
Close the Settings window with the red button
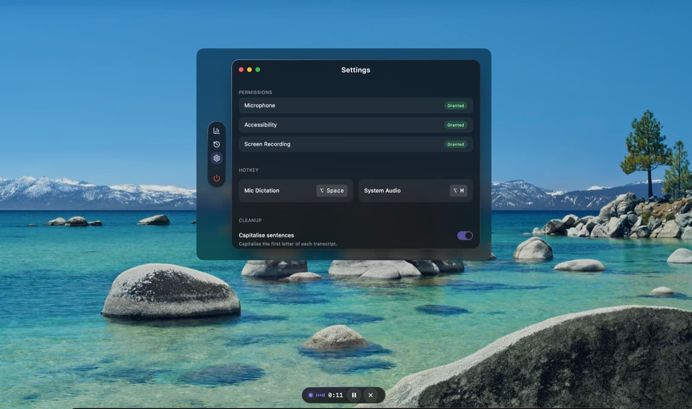241,70
